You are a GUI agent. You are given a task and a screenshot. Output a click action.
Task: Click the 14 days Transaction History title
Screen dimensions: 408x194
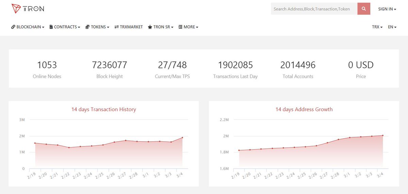[x=104, y=109]
